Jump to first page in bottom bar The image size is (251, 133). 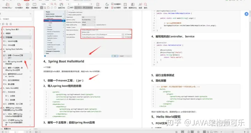(x=3, y=132)
